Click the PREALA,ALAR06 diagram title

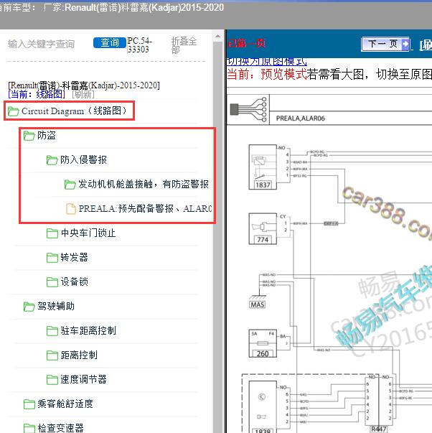click(x=301, y=118)
